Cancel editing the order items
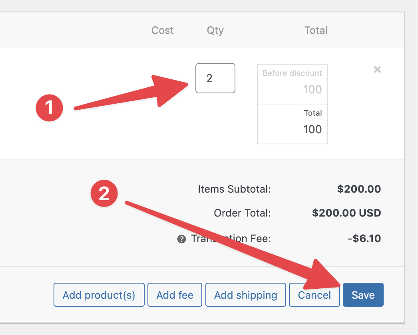Screen dimensions: 418x335 (314, 295)
